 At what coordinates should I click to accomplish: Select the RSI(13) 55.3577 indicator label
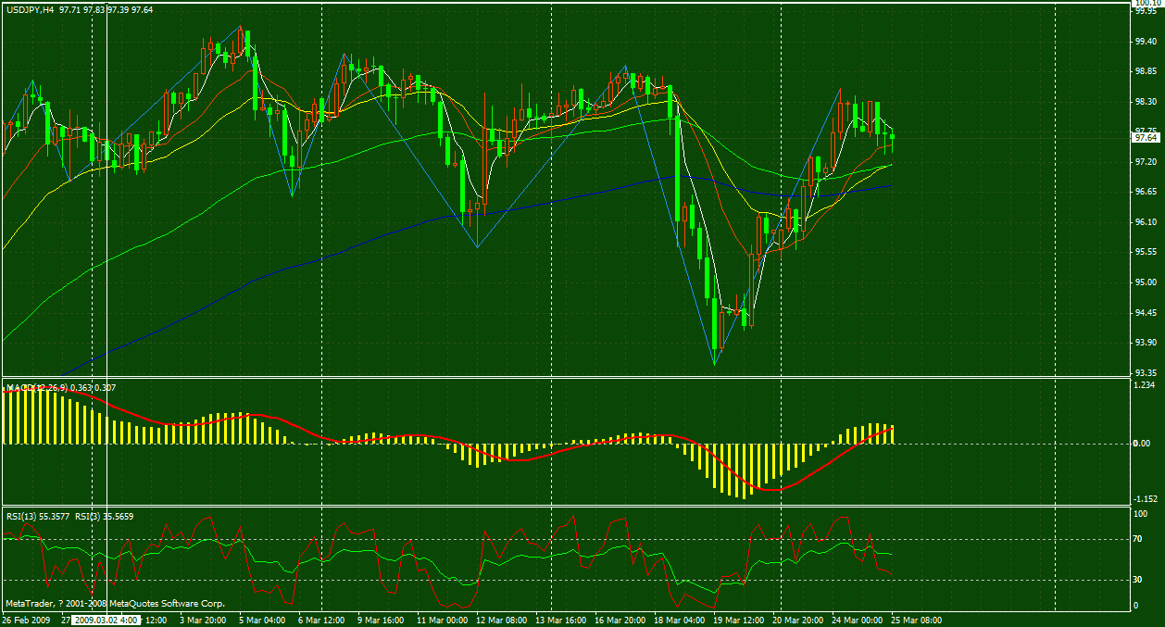pyautogui.click(x=36, y=516)
